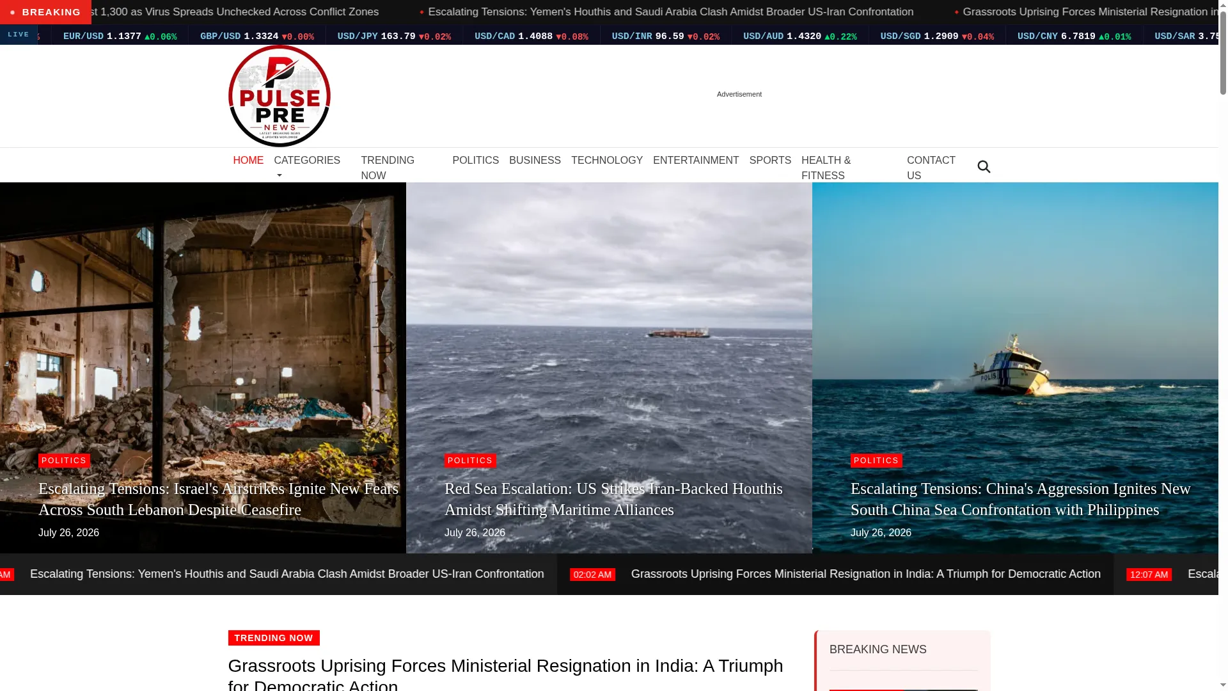Select the USD/CAD rate 1.4088
Image resolution: width=1228 pixels, height=691 pixels.
[535, 36]
